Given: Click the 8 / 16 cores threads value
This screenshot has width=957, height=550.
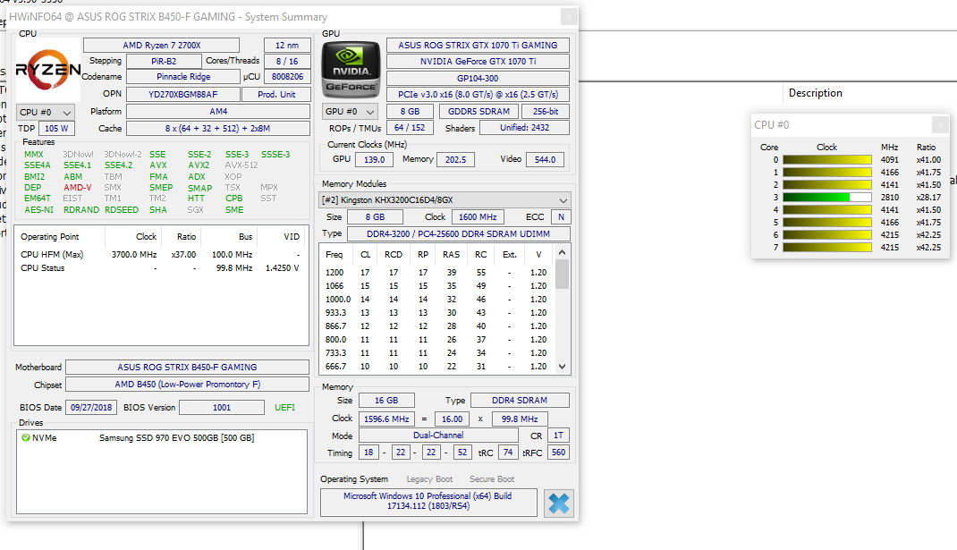Looking at the screenshot, I should 287,61.
